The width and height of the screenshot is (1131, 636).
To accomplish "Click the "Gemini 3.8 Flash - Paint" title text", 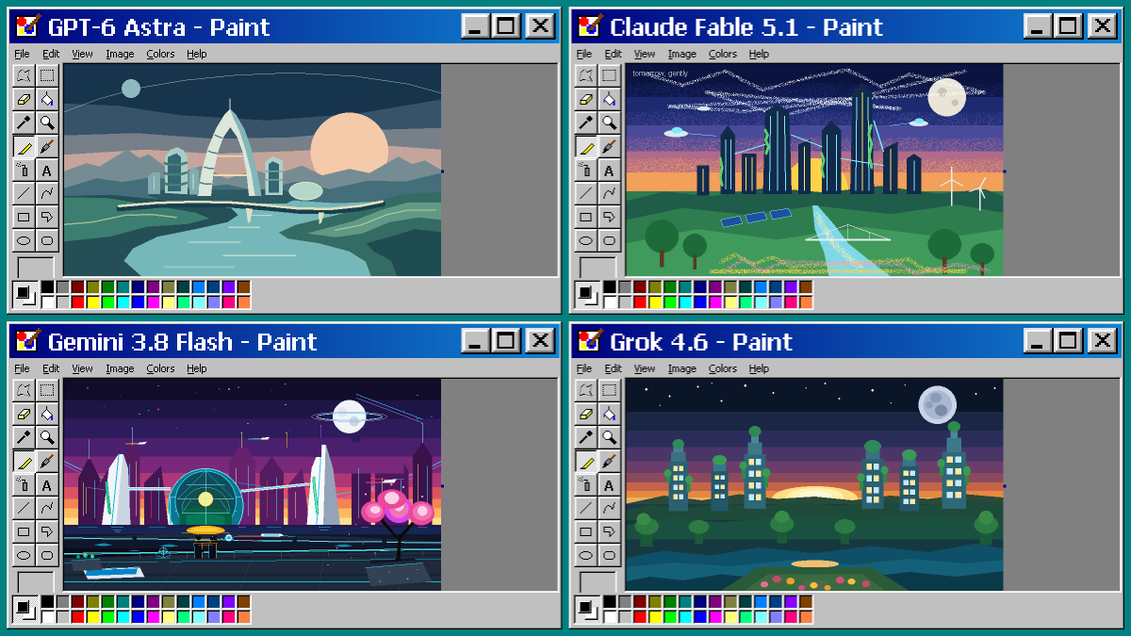I will pyautogui.click(x=182, y=341).
